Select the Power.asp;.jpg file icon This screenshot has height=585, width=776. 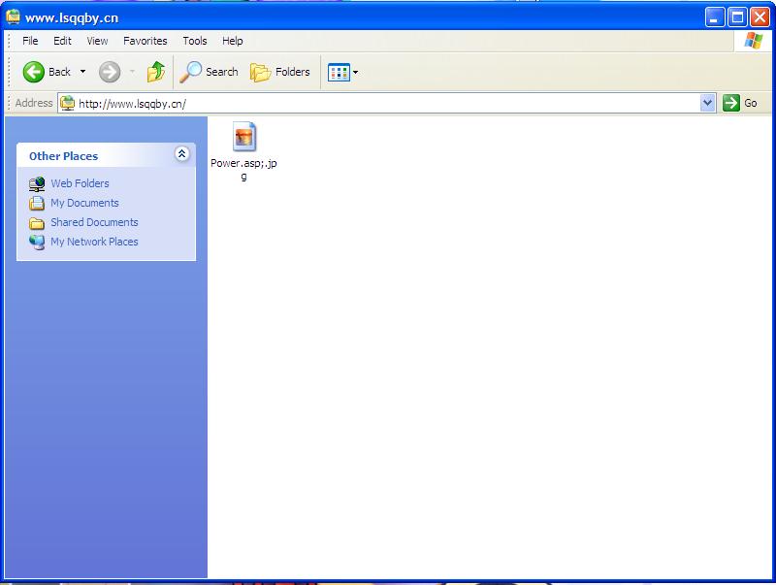(x=244, y=137)
